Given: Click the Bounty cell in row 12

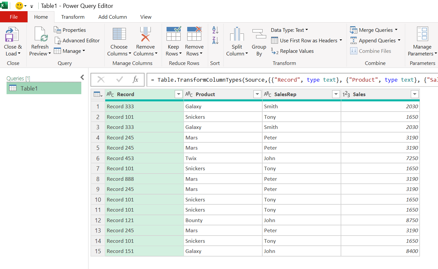Looking at the screenshot, I should tap(223, 220).
